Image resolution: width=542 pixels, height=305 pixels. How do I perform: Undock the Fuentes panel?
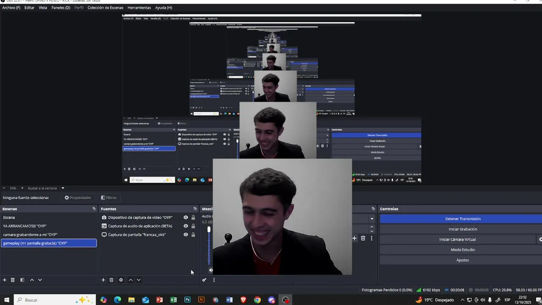195,209
